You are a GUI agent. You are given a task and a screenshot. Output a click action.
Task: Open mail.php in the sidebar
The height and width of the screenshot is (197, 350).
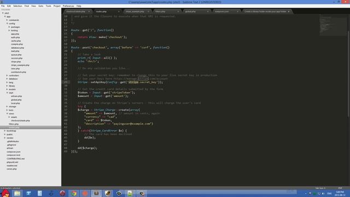15,51
